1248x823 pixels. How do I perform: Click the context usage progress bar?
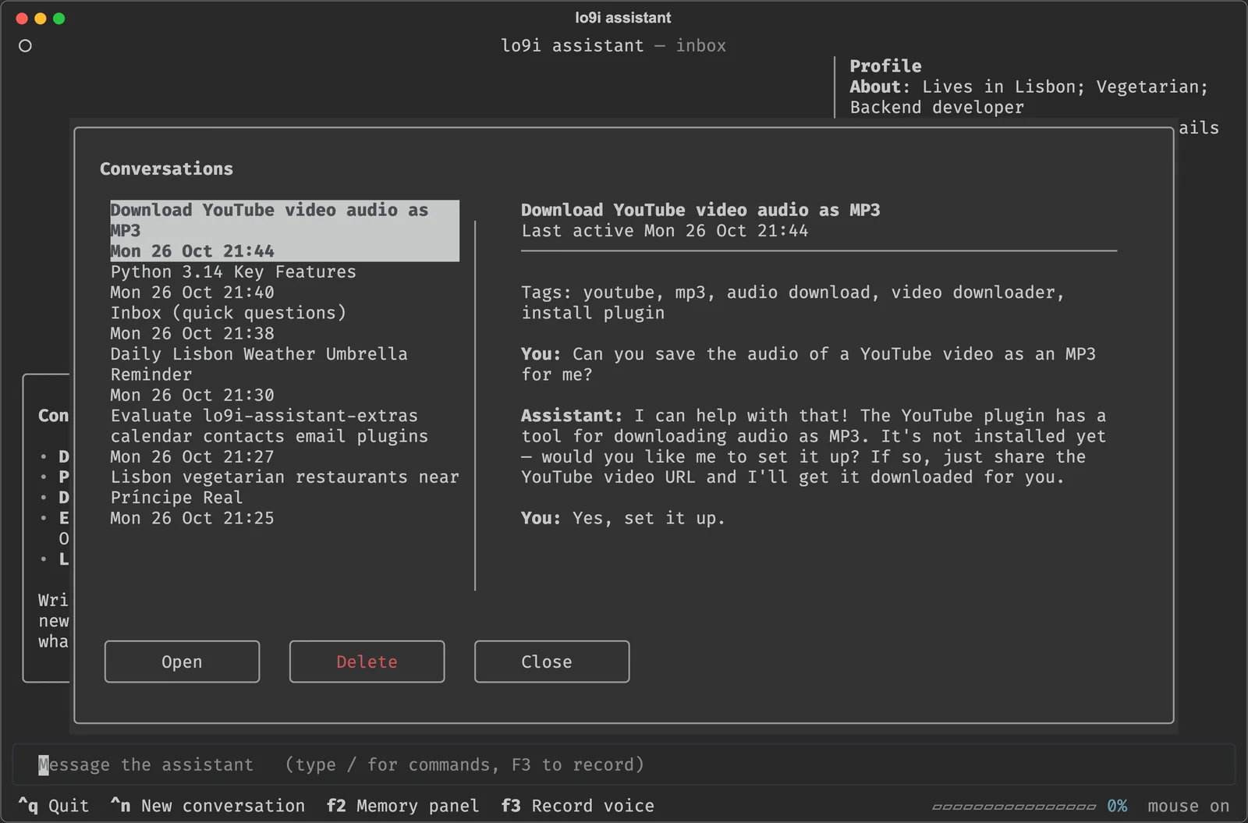tap(1014, 807)
